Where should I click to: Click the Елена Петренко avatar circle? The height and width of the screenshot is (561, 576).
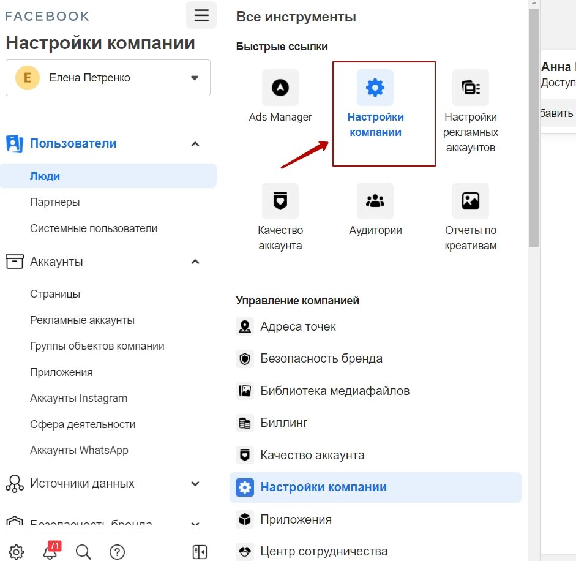[x=27, y=78]
